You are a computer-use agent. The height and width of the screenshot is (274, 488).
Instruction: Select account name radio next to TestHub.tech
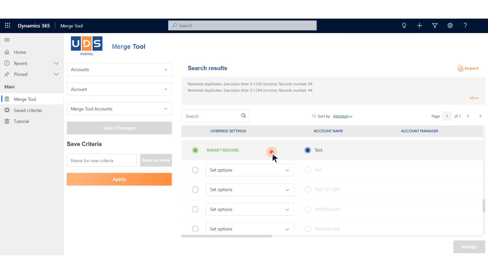[x=308, y=229]
